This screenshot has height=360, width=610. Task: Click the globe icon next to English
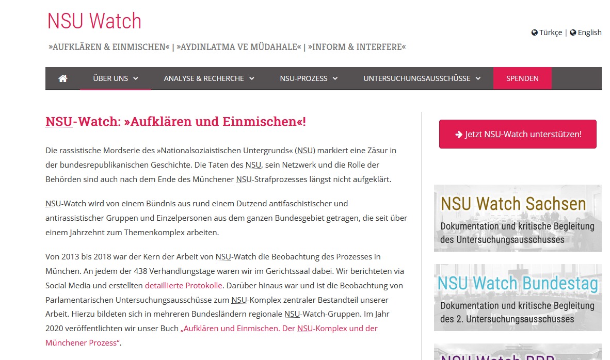[x=573, y=32]
